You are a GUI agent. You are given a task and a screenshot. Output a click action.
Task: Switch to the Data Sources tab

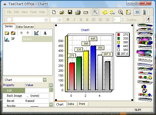[x=25, y=27]
